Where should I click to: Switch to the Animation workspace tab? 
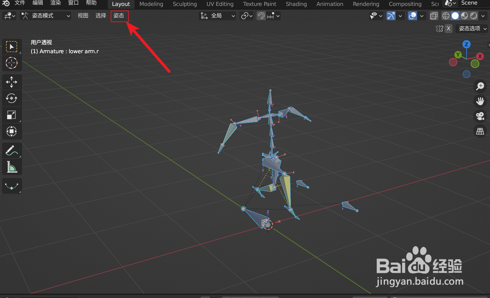coord(330,4)
